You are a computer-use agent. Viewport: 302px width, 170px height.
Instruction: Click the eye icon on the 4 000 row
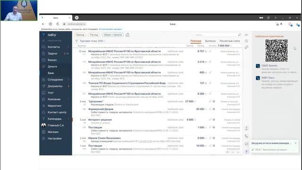(214, 119)
